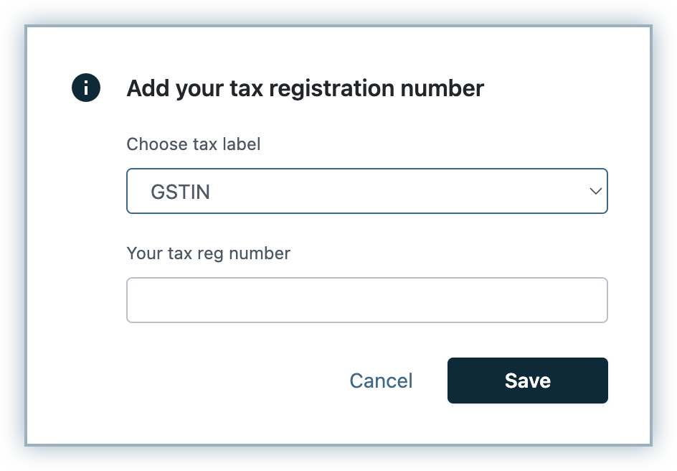Dismiss the dialog via the Cancel link
This screenshot has height=471, width=677.
tap(381, 381)
